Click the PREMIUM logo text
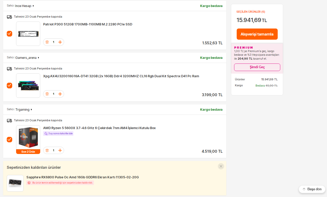The height and width of the screenshot is (197, 327). point(243,48)
